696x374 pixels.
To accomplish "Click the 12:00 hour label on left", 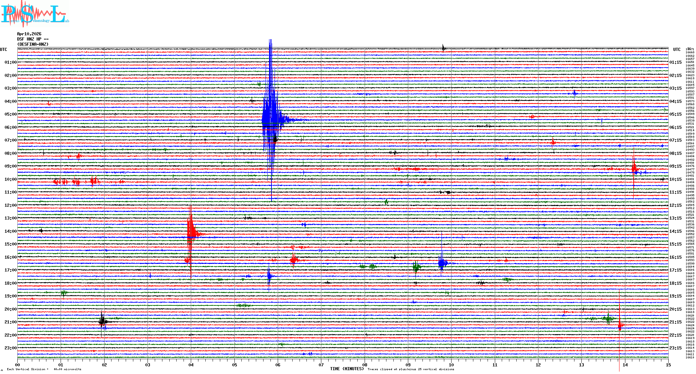I will 10,205.
